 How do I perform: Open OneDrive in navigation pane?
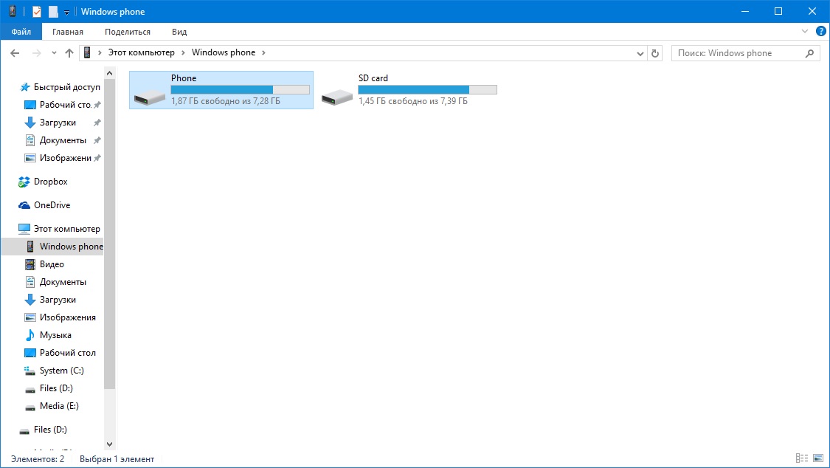[52, 205]
